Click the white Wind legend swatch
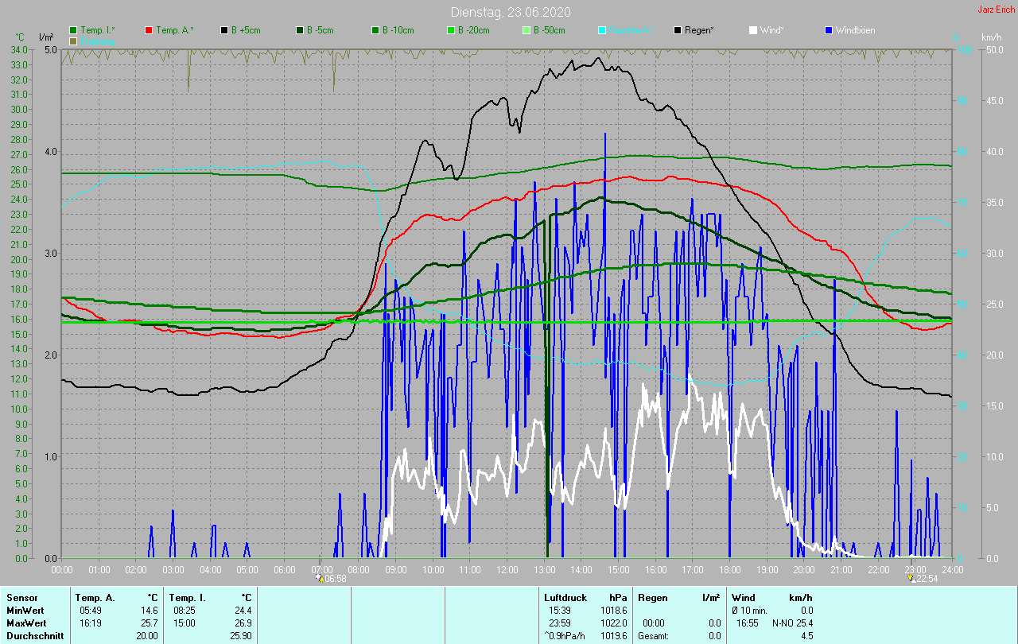This screenshot has width=1018, height=644. click(753, 30)
